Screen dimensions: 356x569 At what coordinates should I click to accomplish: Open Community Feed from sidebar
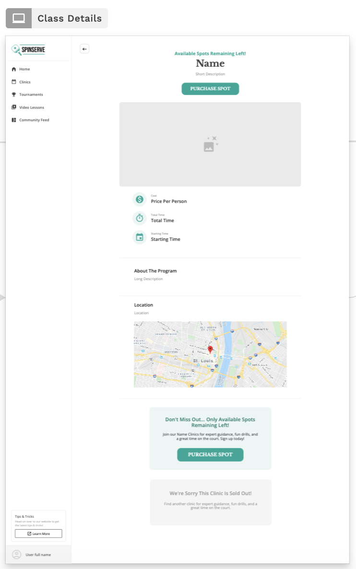[x=34, y=120]
